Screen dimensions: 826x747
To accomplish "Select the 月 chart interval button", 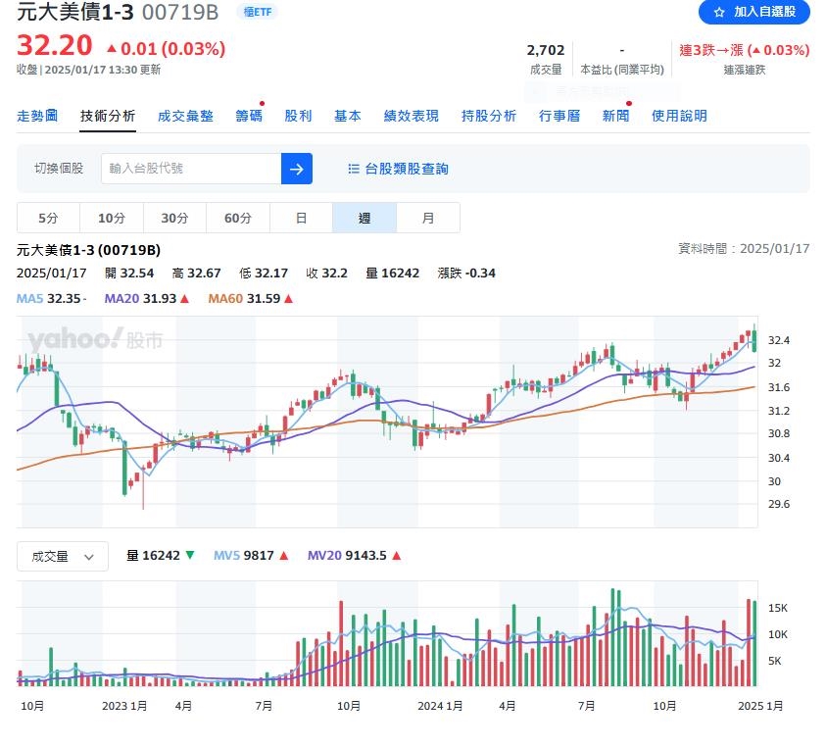I will pyautogui.click(x=428, y=218).
